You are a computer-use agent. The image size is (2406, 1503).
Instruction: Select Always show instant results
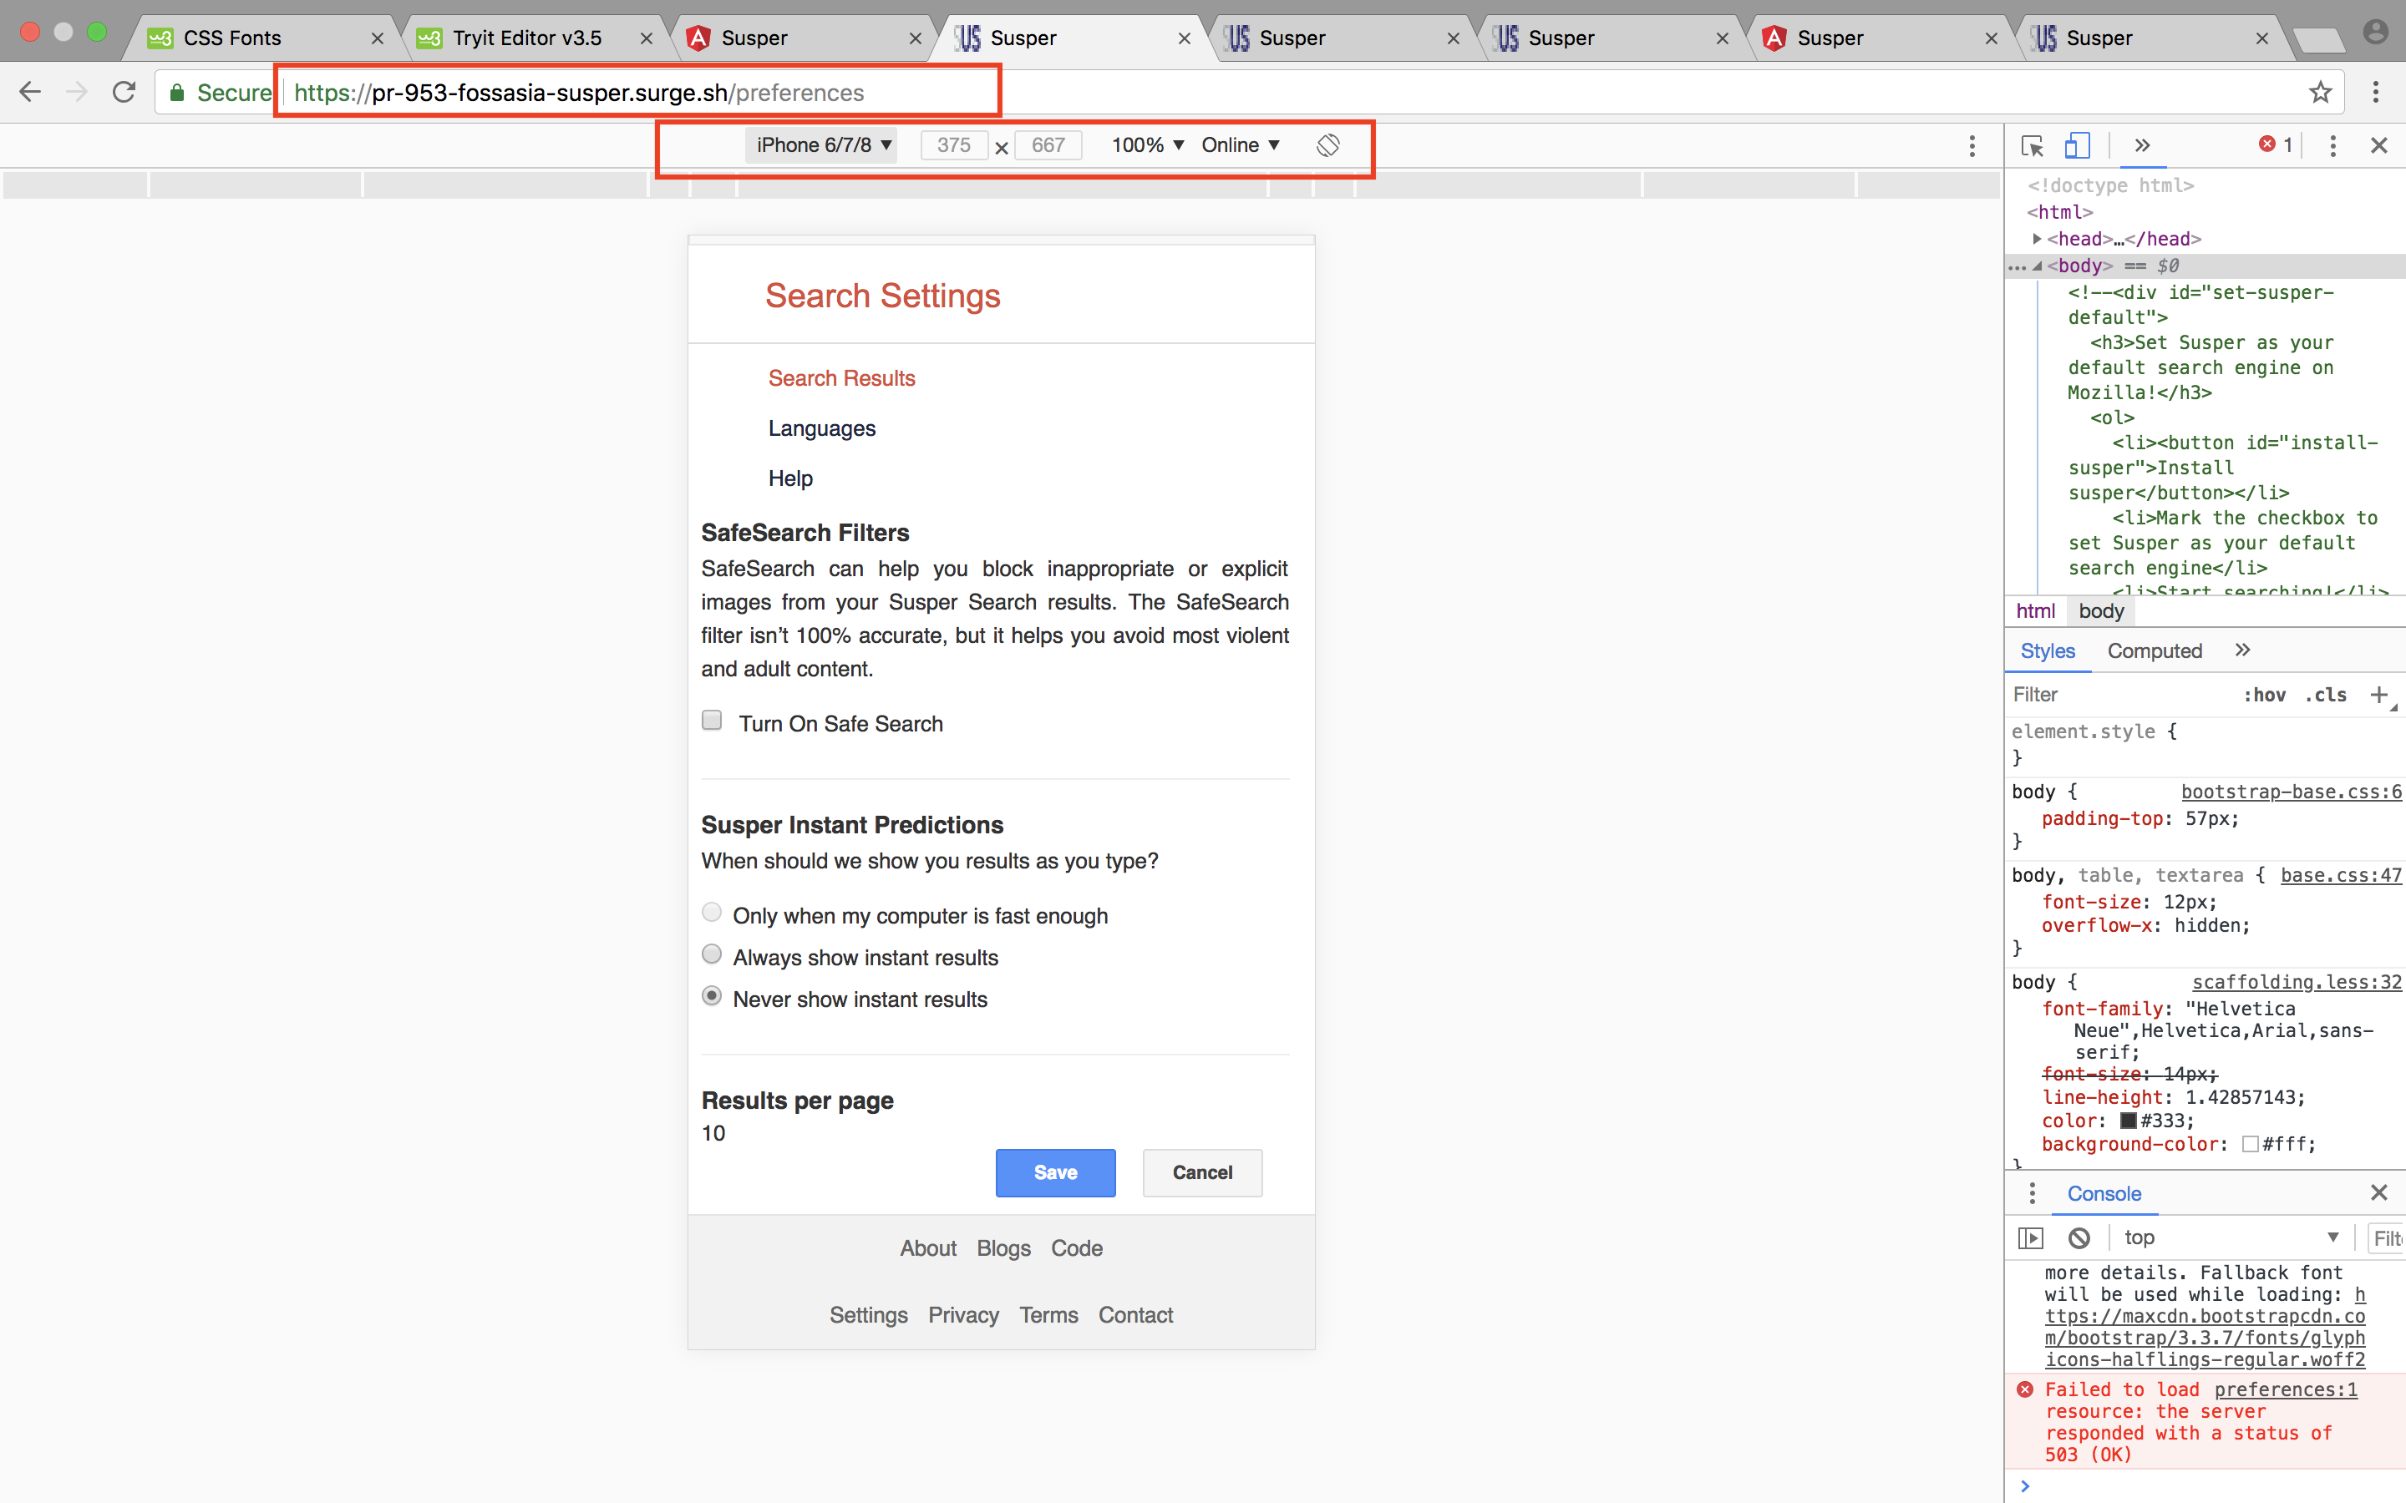point(712,954)
